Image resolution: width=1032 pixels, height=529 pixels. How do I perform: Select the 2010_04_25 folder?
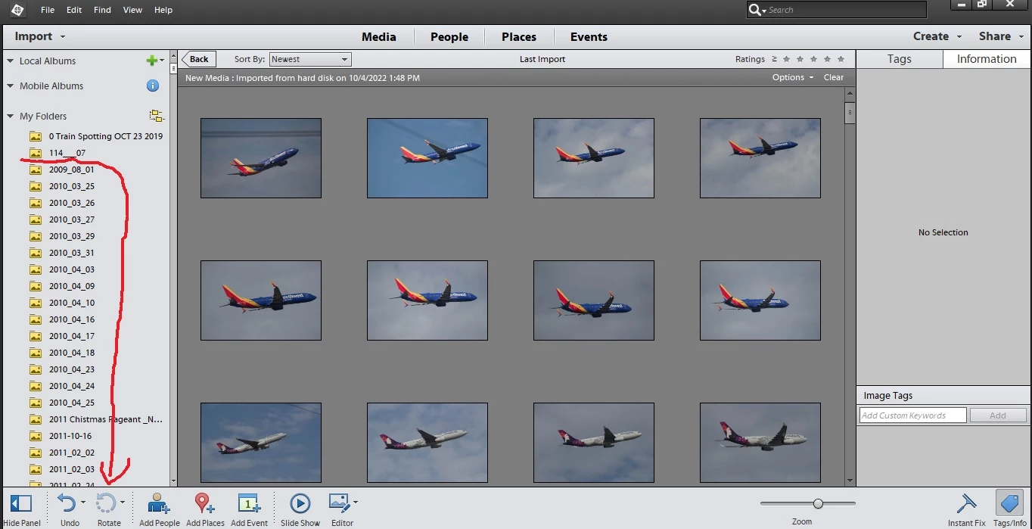point(72,403)
